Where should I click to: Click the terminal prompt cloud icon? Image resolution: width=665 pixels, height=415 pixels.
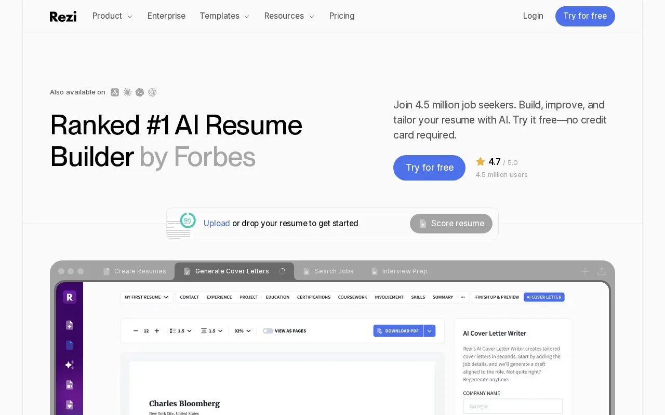coord(140,92)
